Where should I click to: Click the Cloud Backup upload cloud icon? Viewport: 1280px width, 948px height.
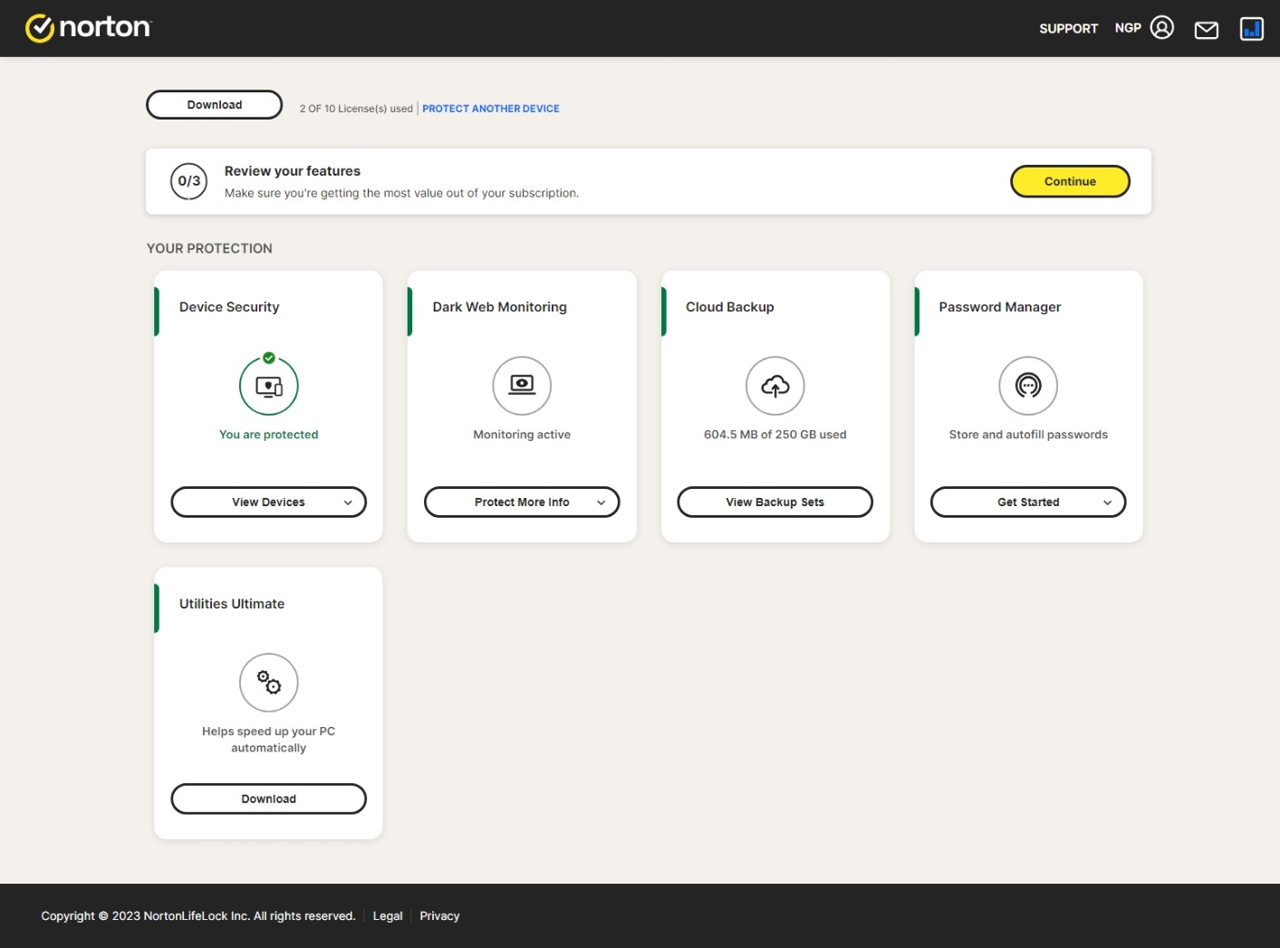(775, 385)
